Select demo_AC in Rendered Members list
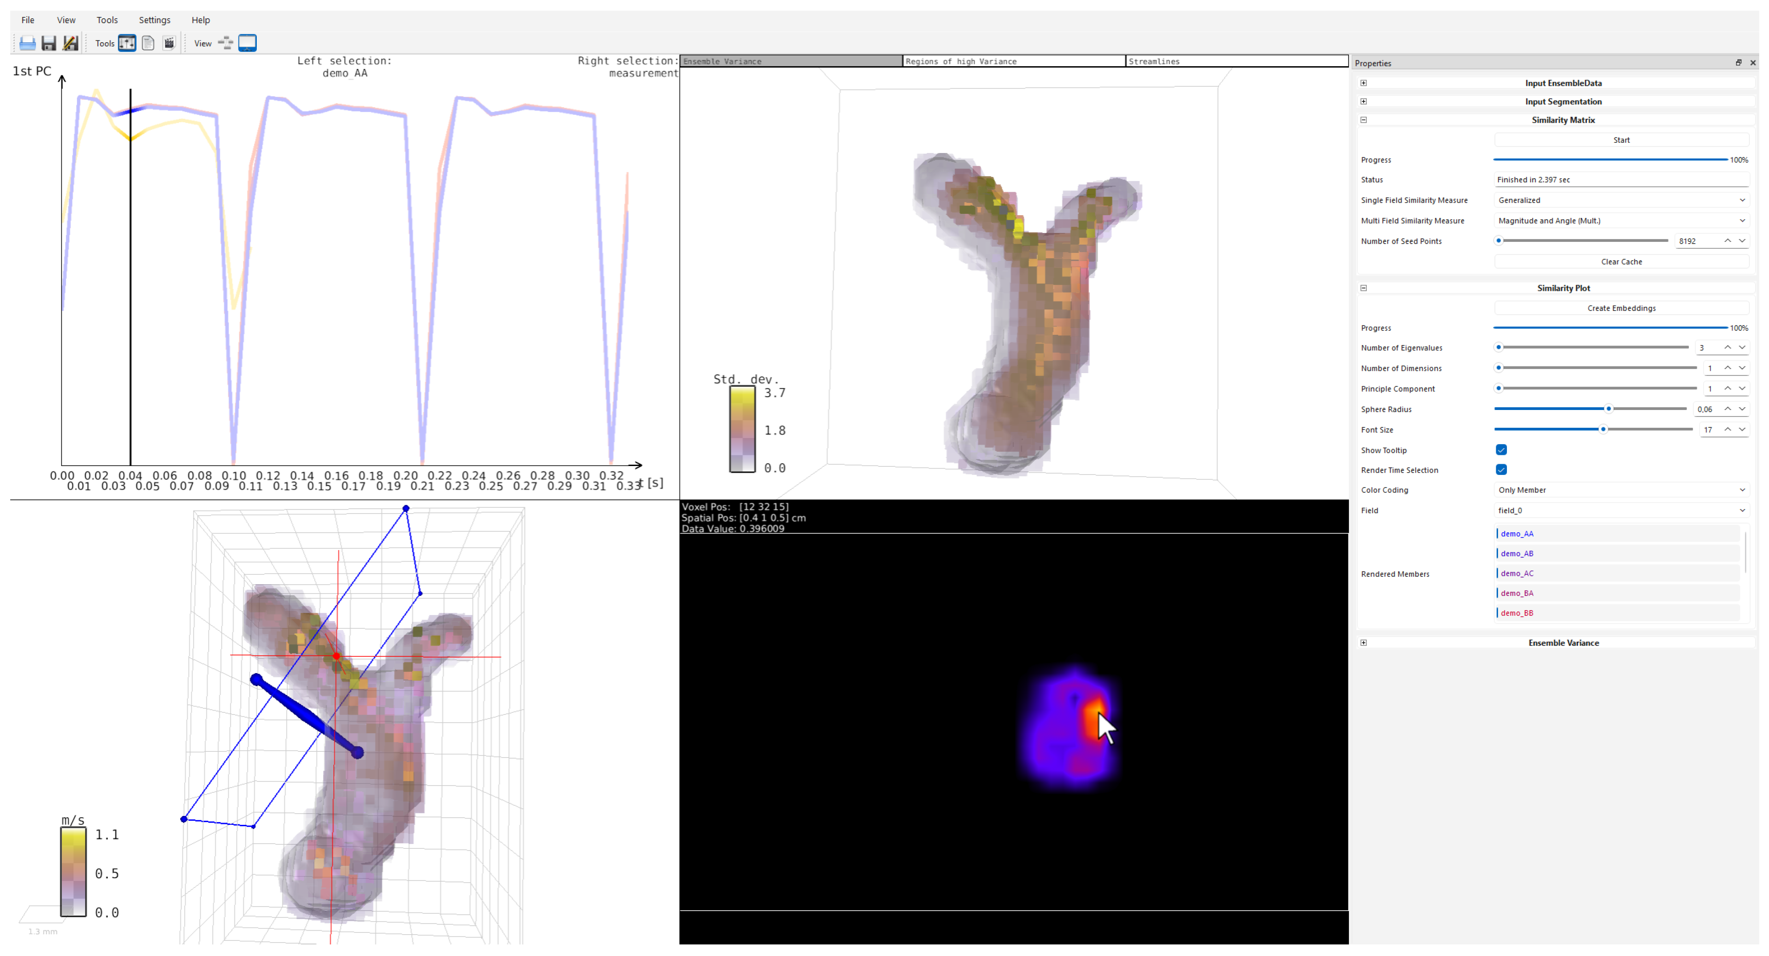 point(1617,574)
